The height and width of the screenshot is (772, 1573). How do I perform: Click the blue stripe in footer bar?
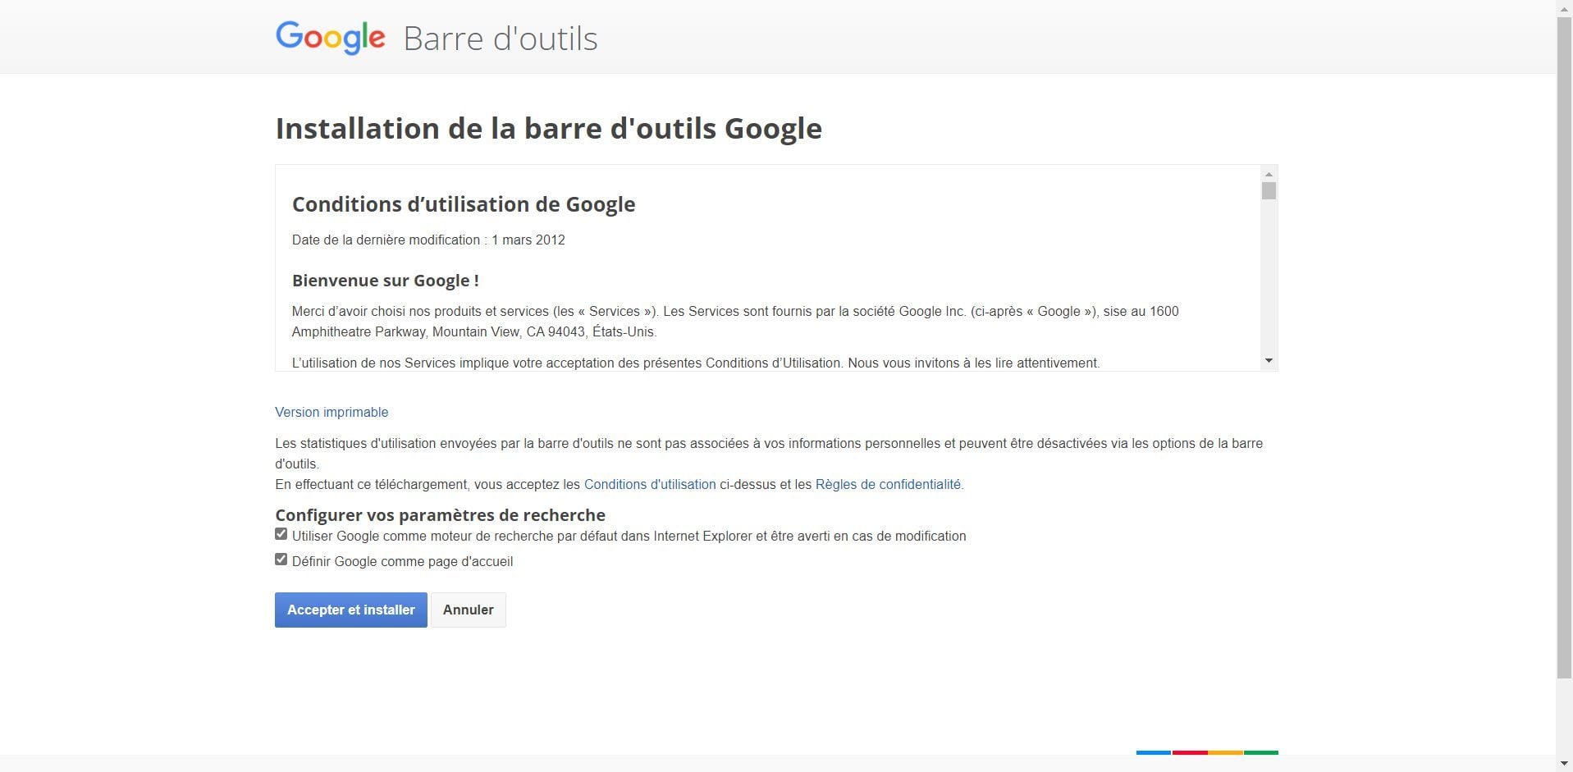[1154, 752]
